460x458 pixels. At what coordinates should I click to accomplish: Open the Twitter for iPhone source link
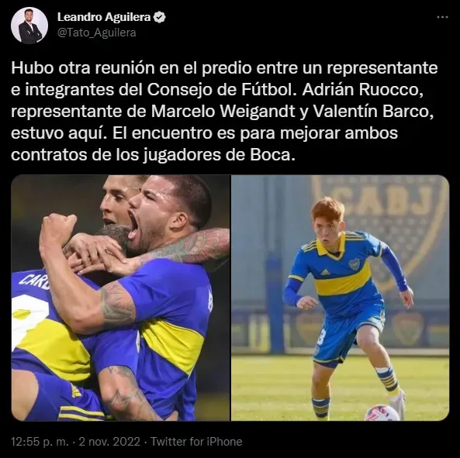196,442
